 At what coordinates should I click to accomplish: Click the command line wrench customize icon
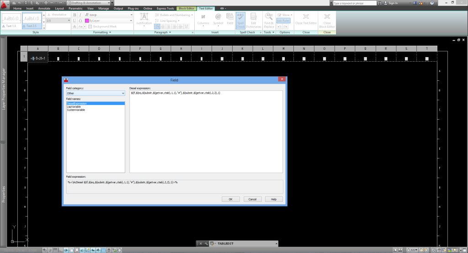(x=206, y=243)
